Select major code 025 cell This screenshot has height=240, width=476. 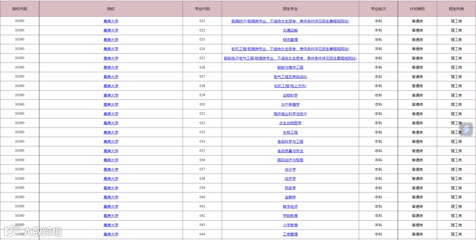[202, 58]
